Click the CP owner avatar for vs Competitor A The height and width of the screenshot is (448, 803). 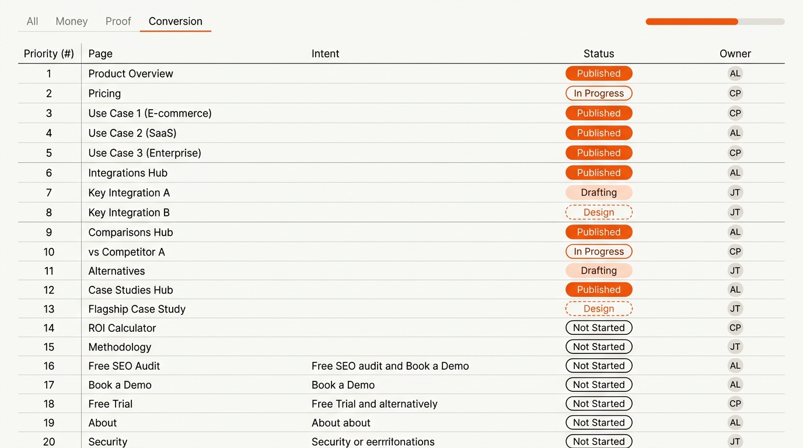[x=735, y=251]
